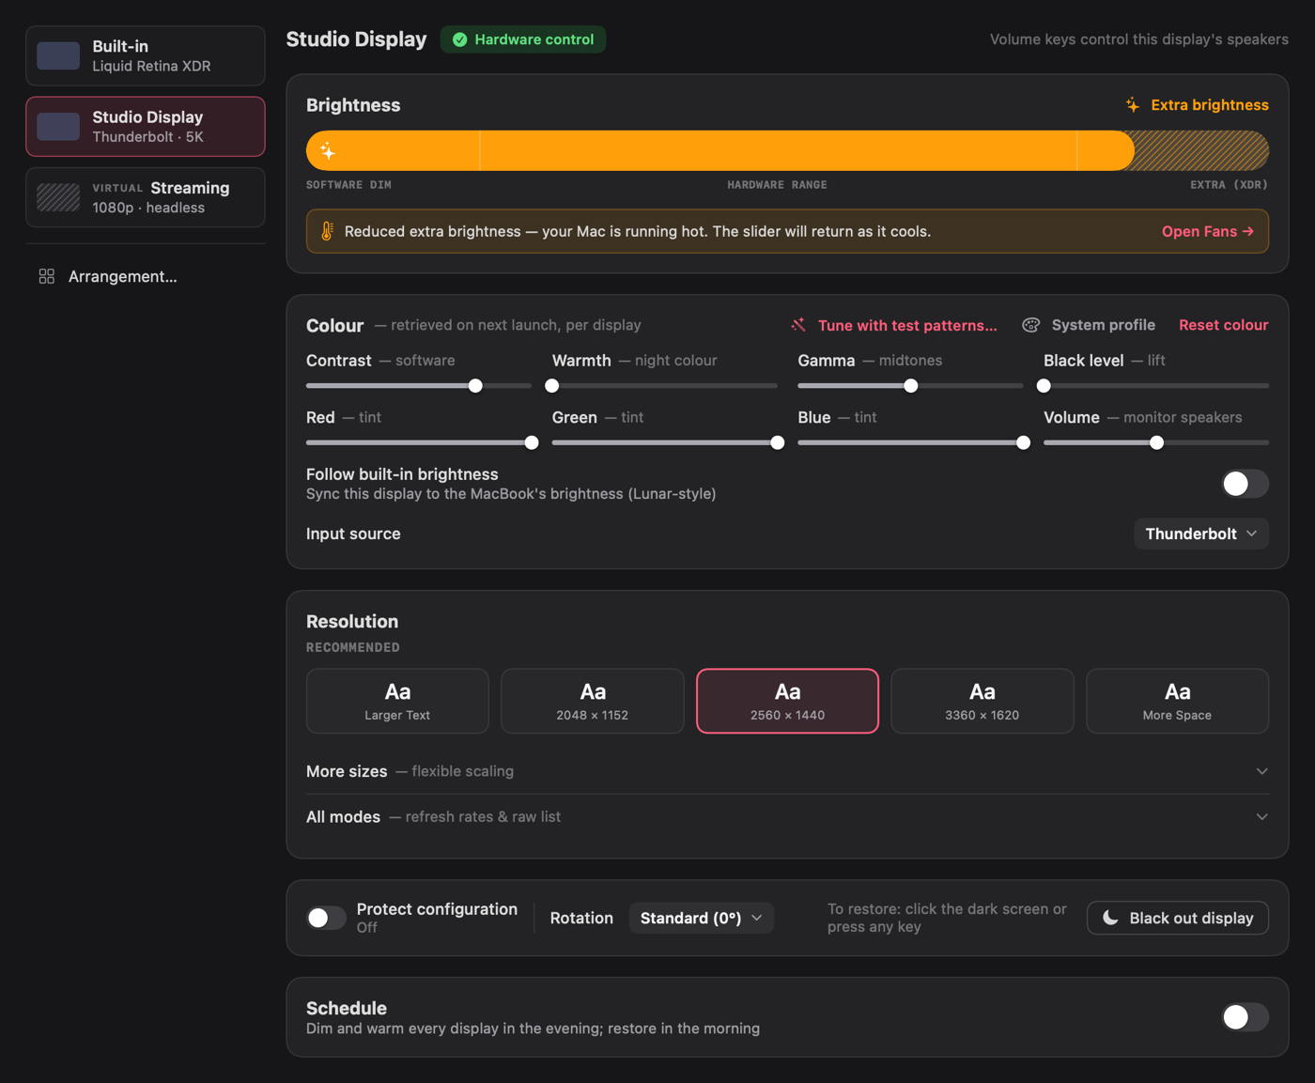Click the 'RECOMMENDED' label under Resolution
This screenshot has height=1083, width=1315.
(x=353, y=647)
